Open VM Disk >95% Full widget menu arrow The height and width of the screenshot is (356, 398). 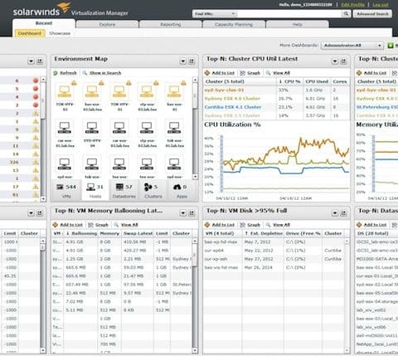(335, 213)
